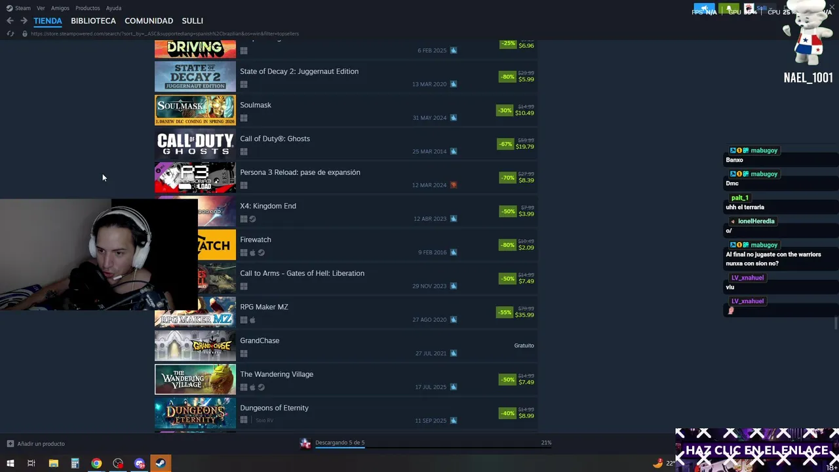Click the Call of Duty Ghosts thumbnail

pos(195,144)
